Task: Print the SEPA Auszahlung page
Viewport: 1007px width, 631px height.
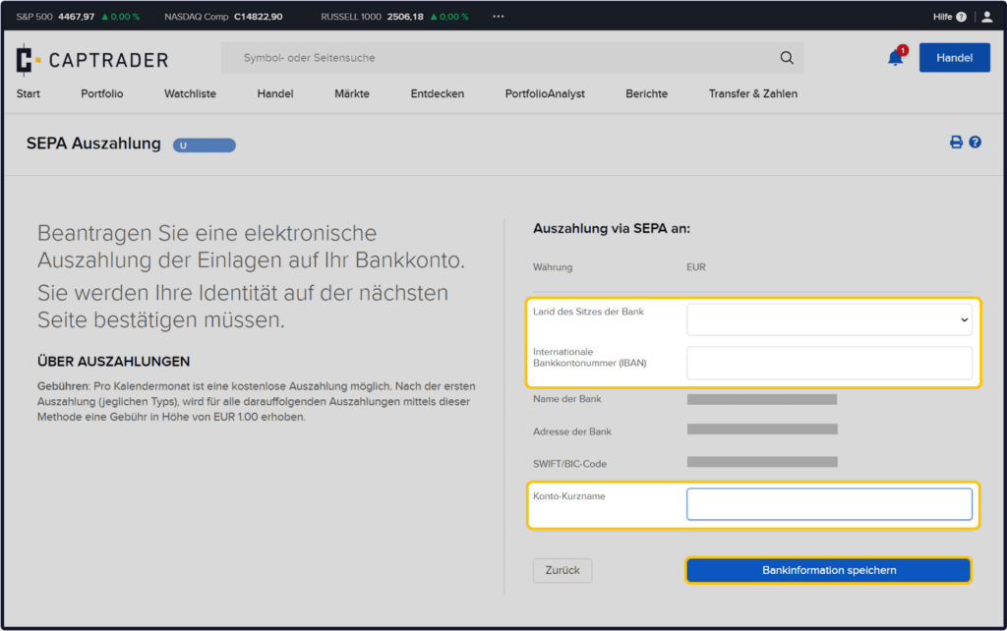Action: pos(956,142)
